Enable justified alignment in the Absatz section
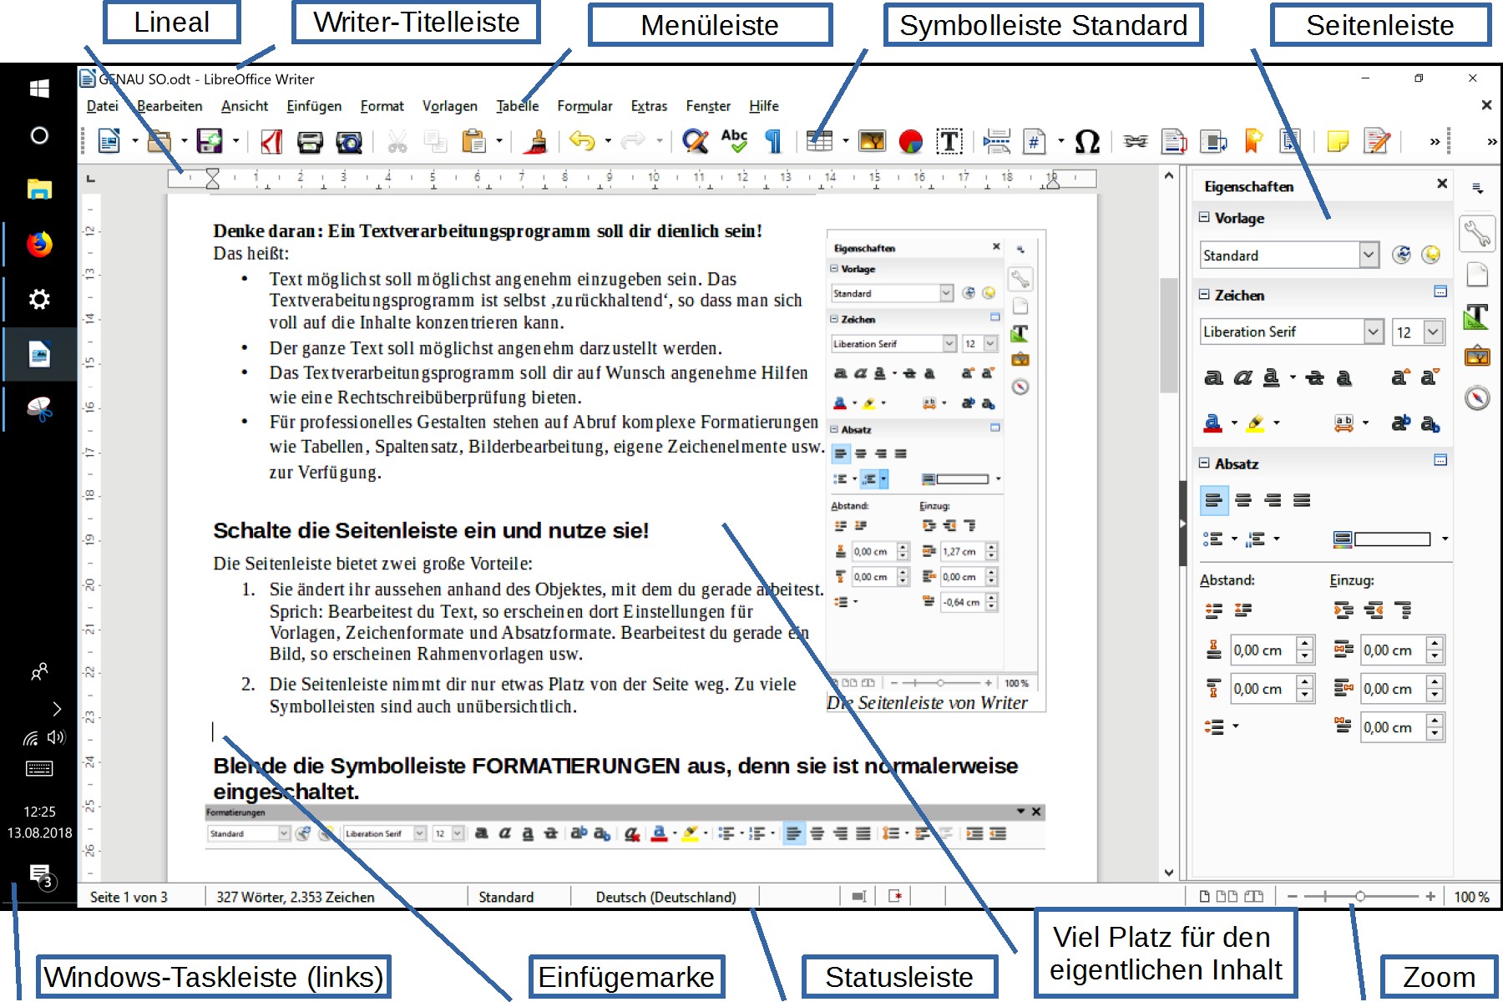The width and height of the screenshot is (1503, 1002). (1302, 500)
